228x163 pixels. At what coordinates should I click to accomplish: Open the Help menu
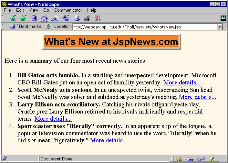[92, 10]
